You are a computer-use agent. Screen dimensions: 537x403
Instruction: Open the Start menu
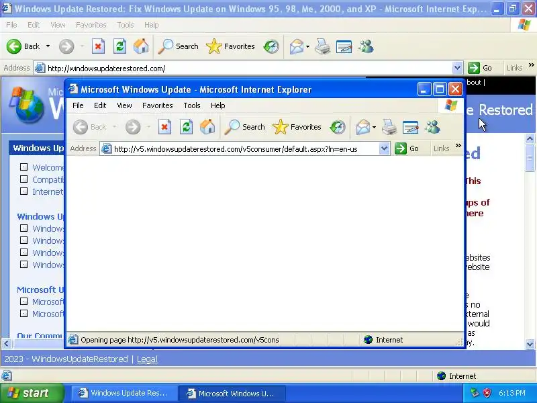(x=32, y=393)
